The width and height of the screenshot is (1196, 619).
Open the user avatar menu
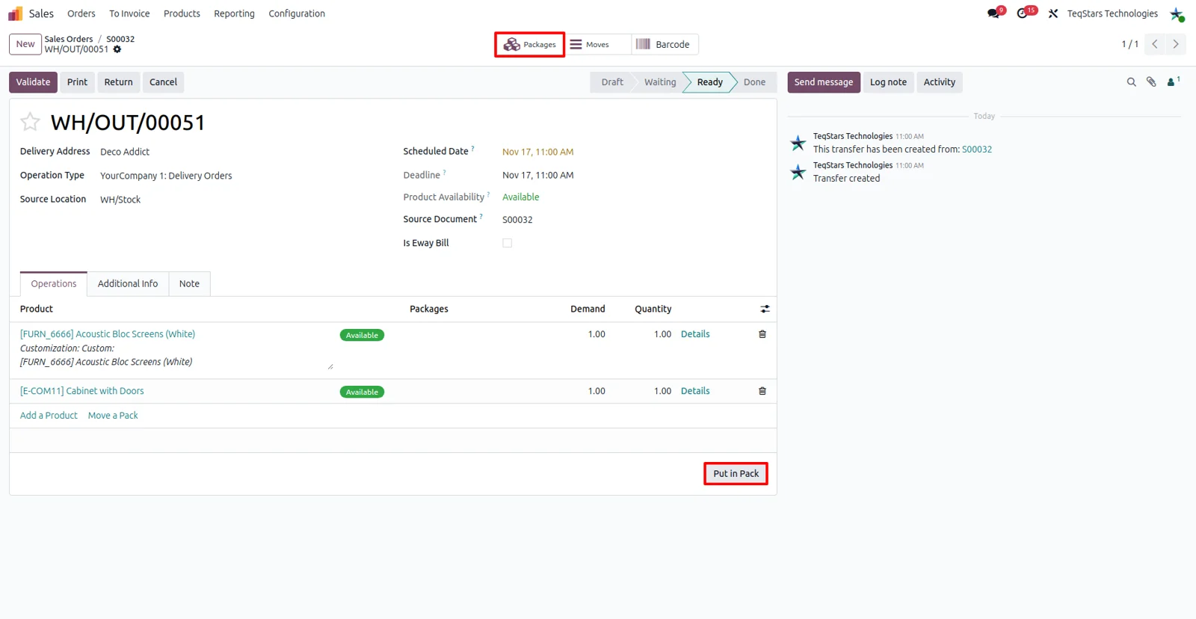1177,13
